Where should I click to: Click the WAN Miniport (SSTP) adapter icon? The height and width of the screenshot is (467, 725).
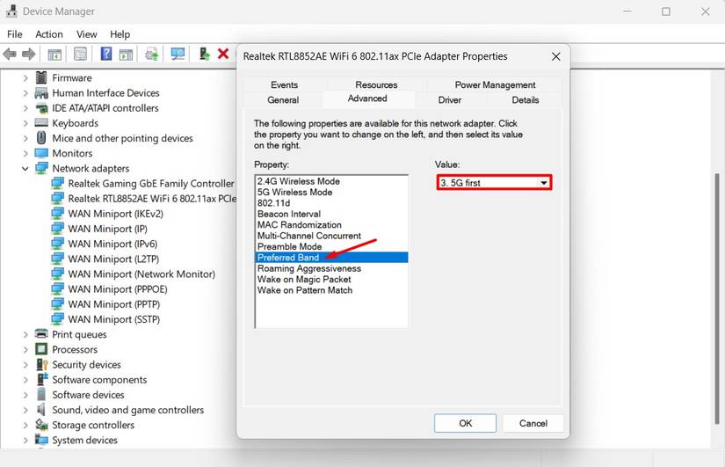click(x=57, y=319)
